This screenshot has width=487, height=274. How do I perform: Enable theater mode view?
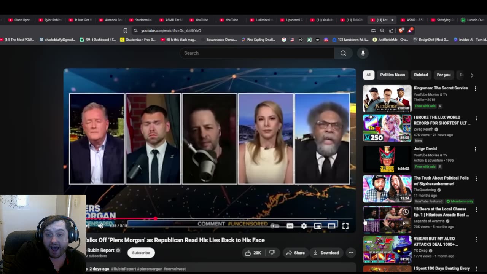pyautogui.click(x=331, y=226)
